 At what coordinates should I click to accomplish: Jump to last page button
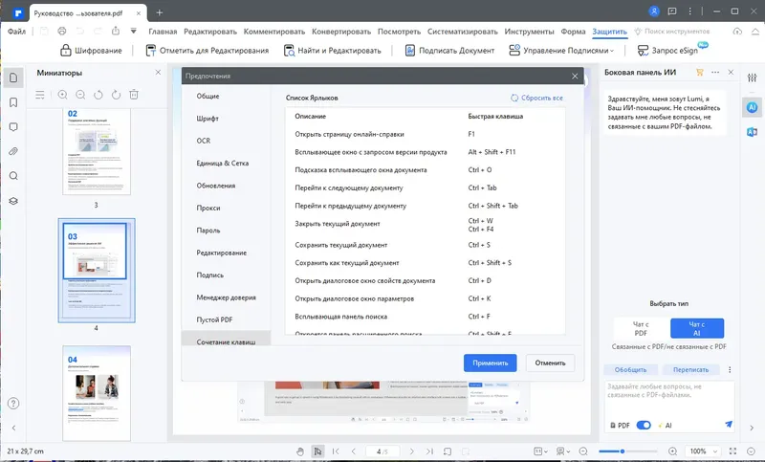click(x=429, y=451)
